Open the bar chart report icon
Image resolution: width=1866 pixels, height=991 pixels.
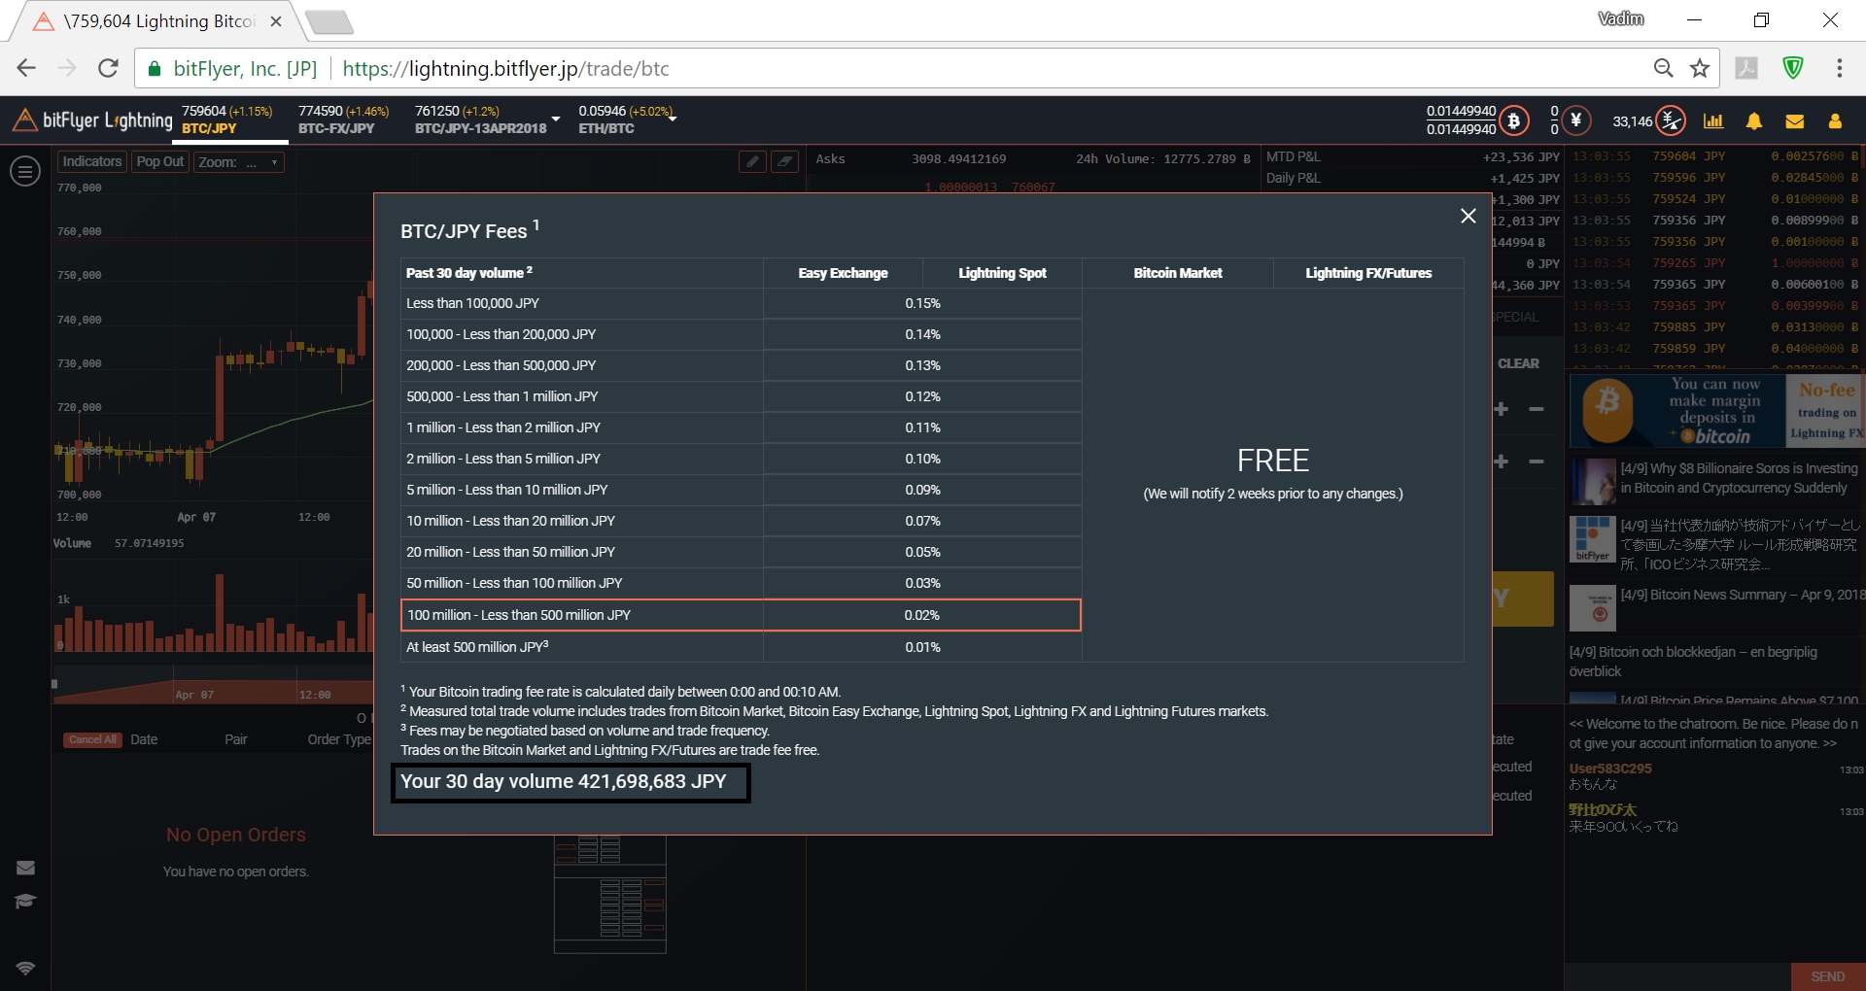[x=1713, y=120]
